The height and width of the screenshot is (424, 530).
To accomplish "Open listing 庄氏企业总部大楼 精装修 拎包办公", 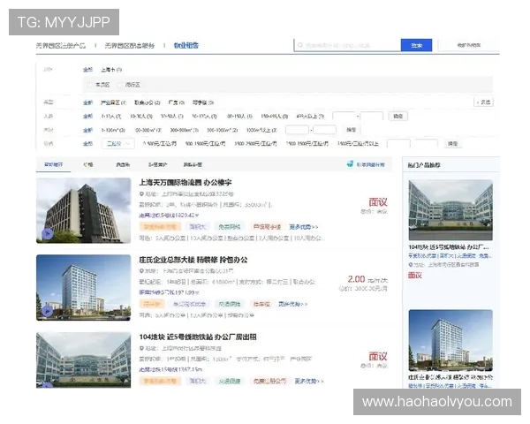I will pos(193,260).
